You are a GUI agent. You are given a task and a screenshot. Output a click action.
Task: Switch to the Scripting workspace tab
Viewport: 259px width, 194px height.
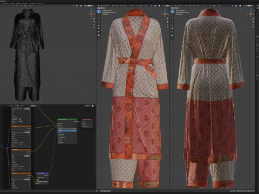pos(40,3)
